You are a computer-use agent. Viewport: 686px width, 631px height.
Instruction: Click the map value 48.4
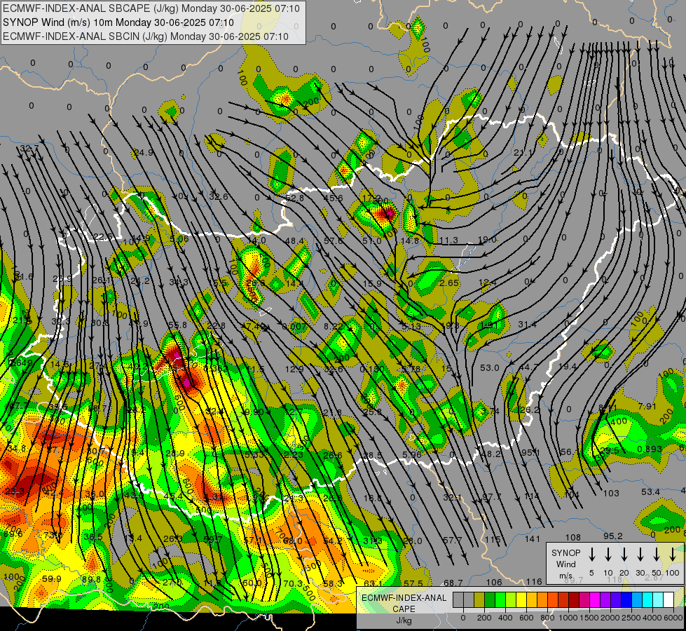(294, 241)
